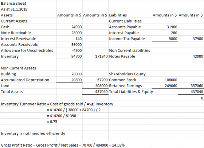Click the Gross Profit Ratio line
The height and width of the screenshot is (148, 204).
[x=63, y=145]
